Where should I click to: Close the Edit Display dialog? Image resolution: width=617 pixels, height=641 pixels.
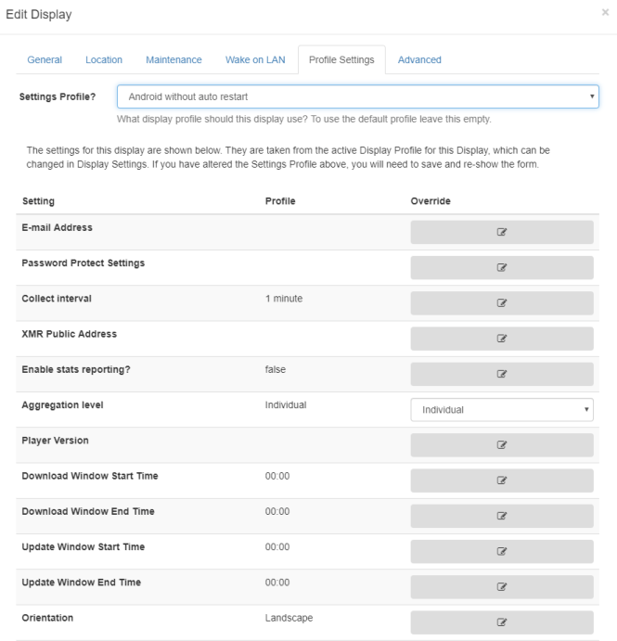pos(603,15)
